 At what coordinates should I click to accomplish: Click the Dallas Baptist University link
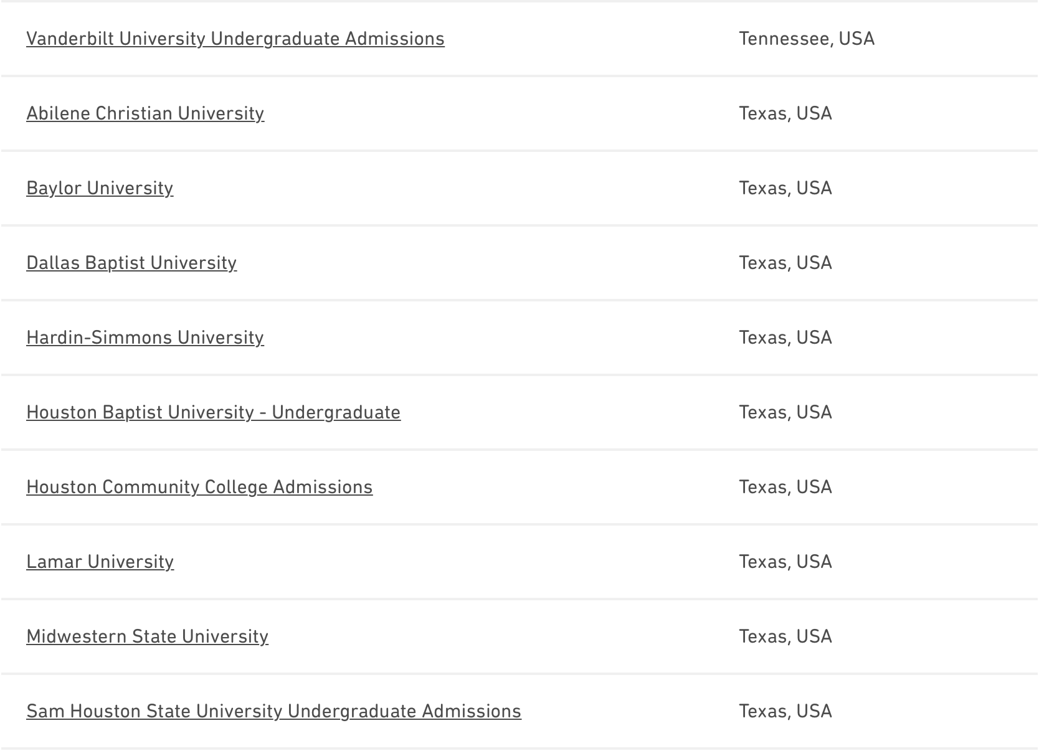pyautogui.click(x=131, y=263)
